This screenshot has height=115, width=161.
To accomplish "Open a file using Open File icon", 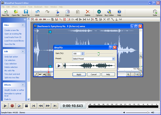I will pos(16,13).
